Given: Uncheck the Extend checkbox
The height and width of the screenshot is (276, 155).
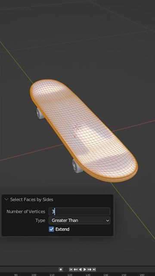Looking at the screenshot, I should point(51,229).
